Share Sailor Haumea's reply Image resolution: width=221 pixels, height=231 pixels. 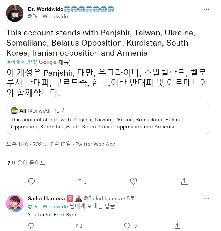178,225
